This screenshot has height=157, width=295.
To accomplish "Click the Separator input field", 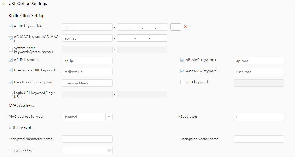I will click(x=259, y=117).
